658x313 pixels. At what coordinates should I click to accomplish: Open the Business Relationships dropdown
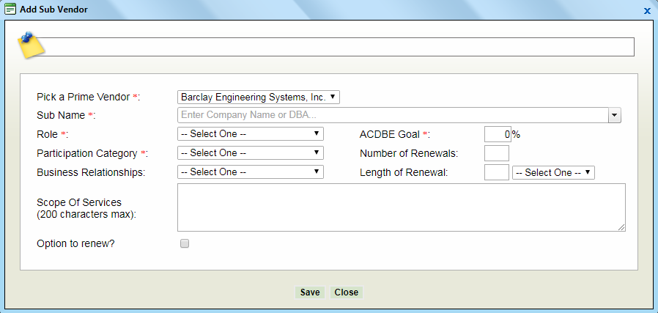[251, 172]
